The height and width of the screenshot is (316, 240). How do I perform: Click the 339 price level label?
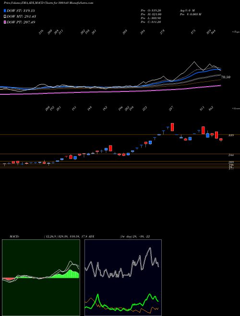coord(231,135)
